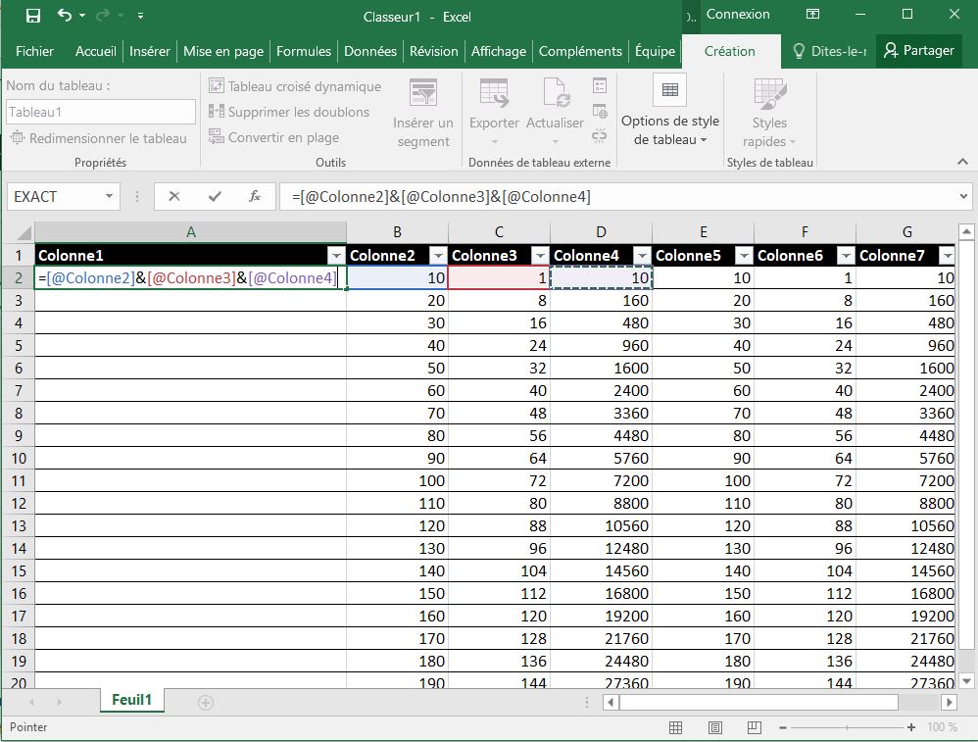Viewport: 978px width, 742px height.
Task: Open the Données tab
Action: coord(370,51)
